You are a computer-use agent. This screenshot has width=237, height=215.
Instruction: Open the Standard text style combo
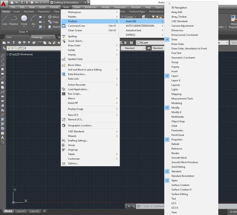[133, 48]
